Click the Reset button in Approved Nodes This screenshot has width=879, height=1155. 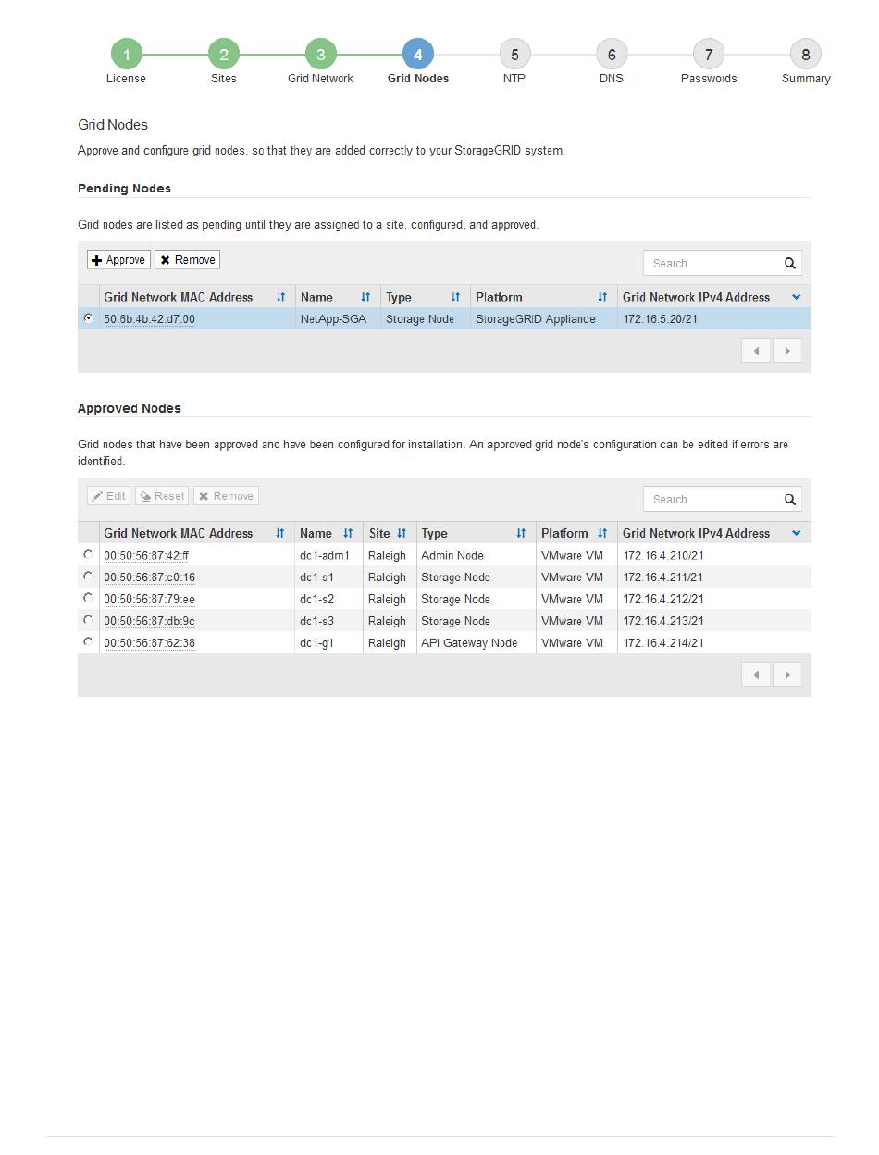pyautogui.click(x=162, y=496)
